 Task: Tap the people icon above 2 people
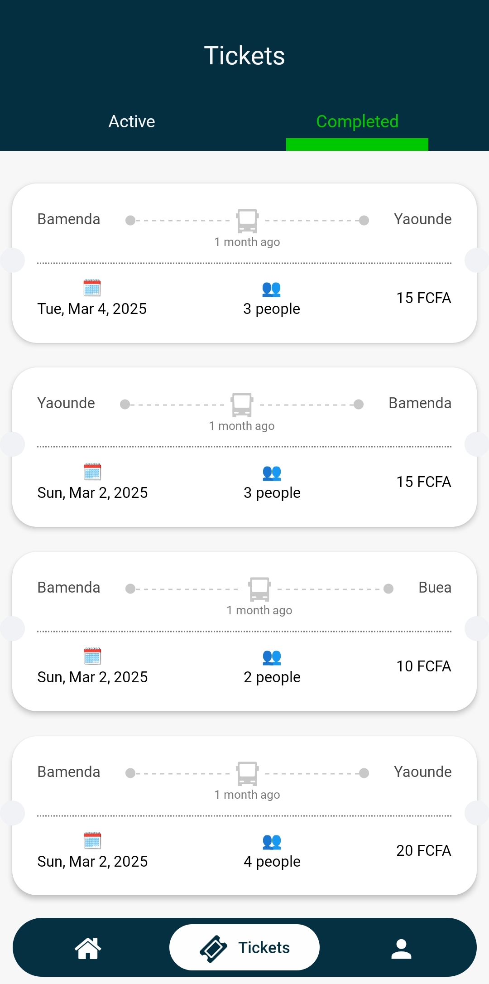click(x=272, y=657)
